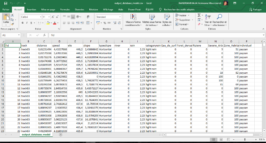The width and height of the screenshot is (266, 143).
Task: Click the AutoSum sigma icon
Action: [x=199, y=15]
